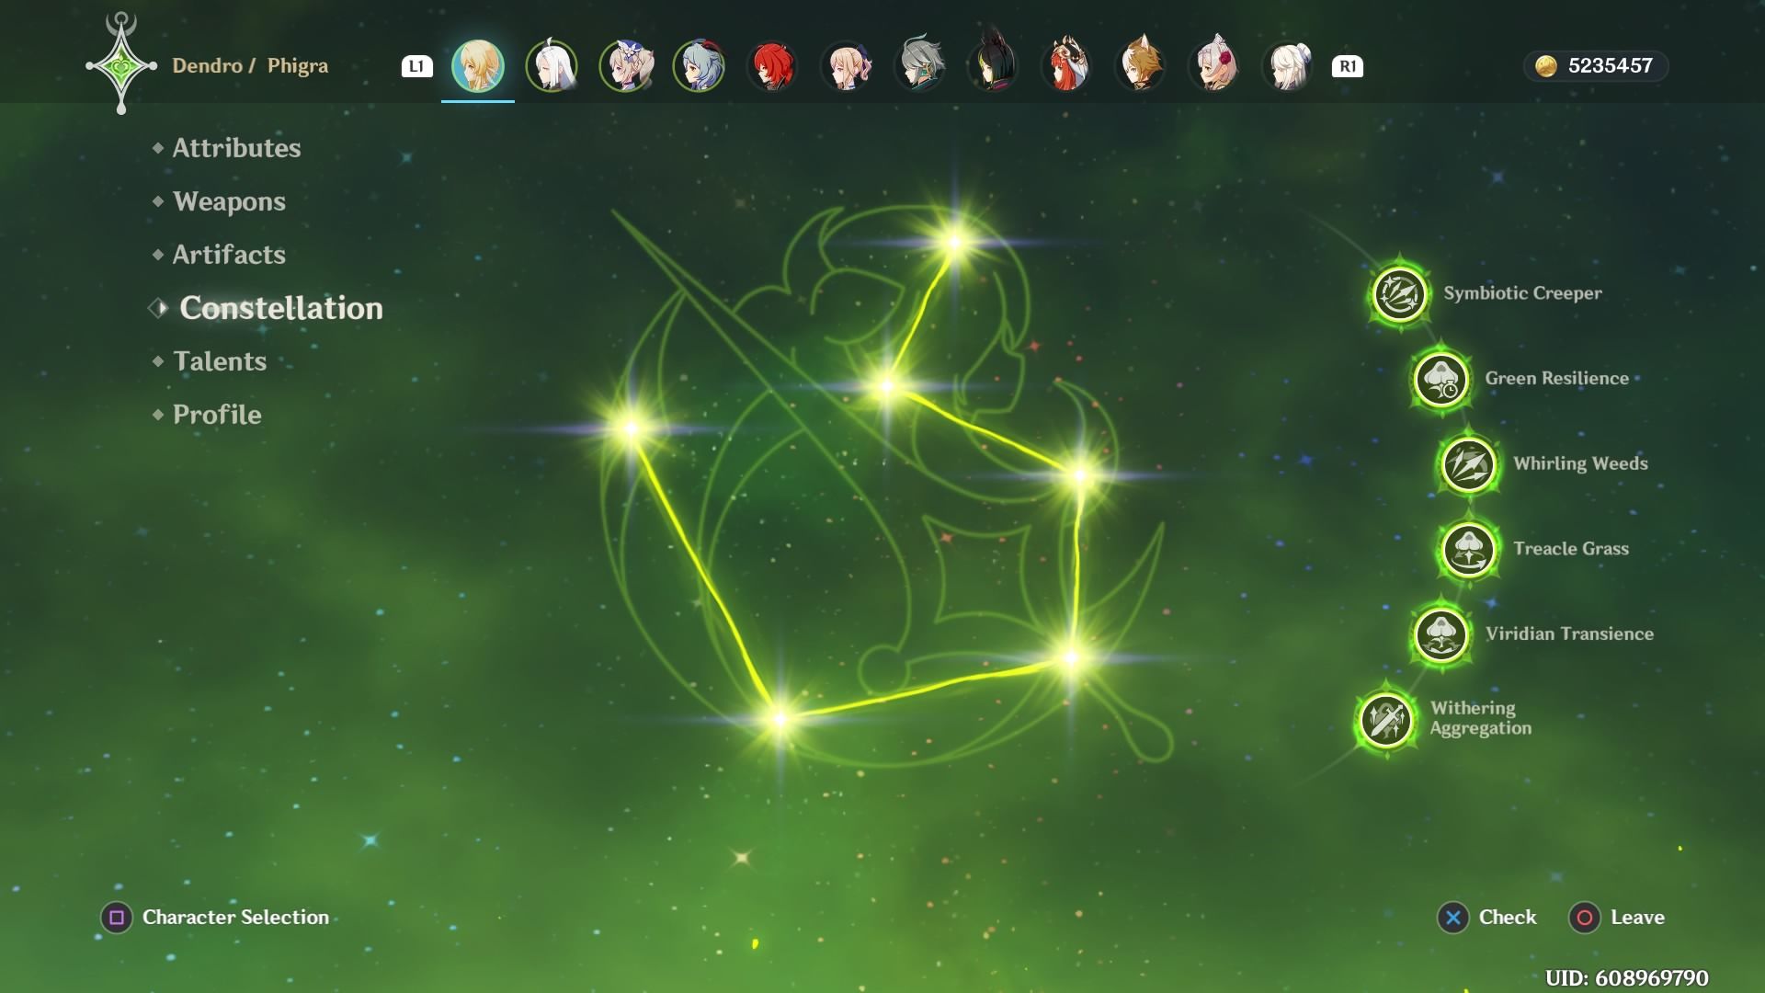Click the topmost constellation star node

(955, 243)
